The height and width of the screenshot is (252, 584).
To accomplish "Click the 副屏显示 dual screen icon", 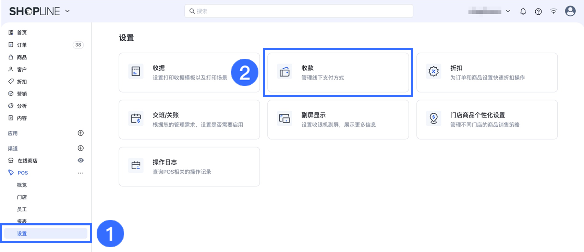I will 285,118.
